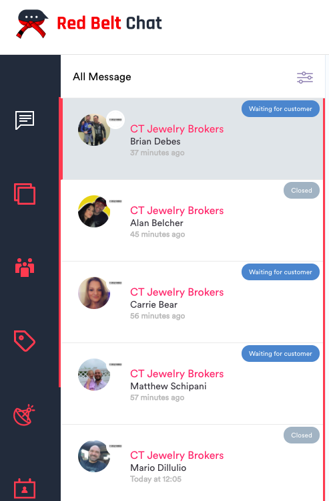Image resolution: width=329 pixels, height=501 pixels.
Task: Click the calendar contact icon in sidebar
Action: pyautogui.click(x=25, y=488)
